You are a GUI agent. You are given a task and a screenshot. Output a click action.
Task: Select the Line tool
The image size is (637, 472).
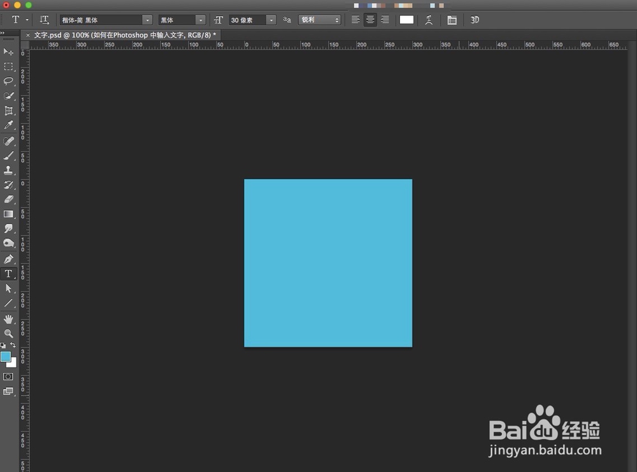(8, 303)
